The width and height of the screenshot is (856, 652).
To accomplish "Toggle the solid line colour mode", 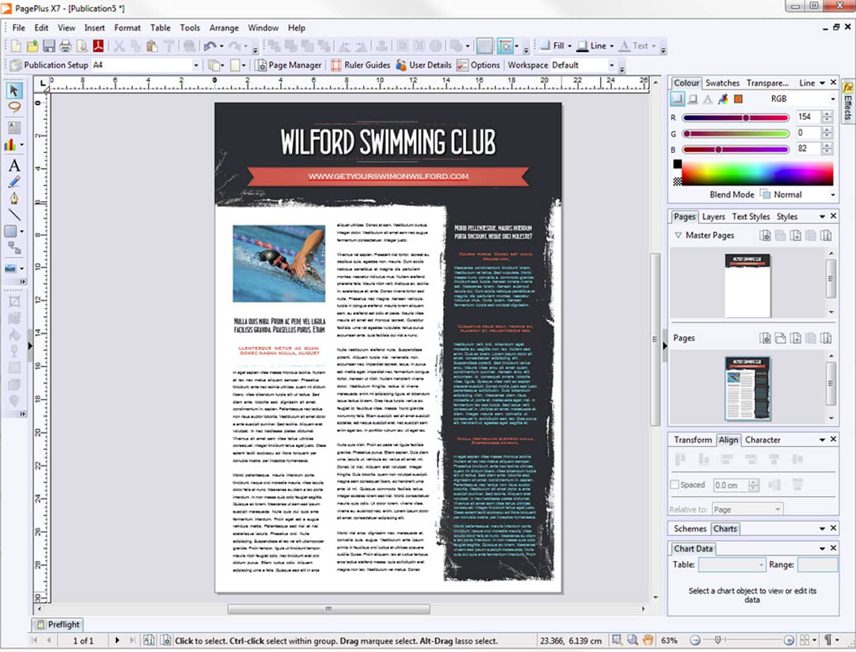I will click(692, 98).
